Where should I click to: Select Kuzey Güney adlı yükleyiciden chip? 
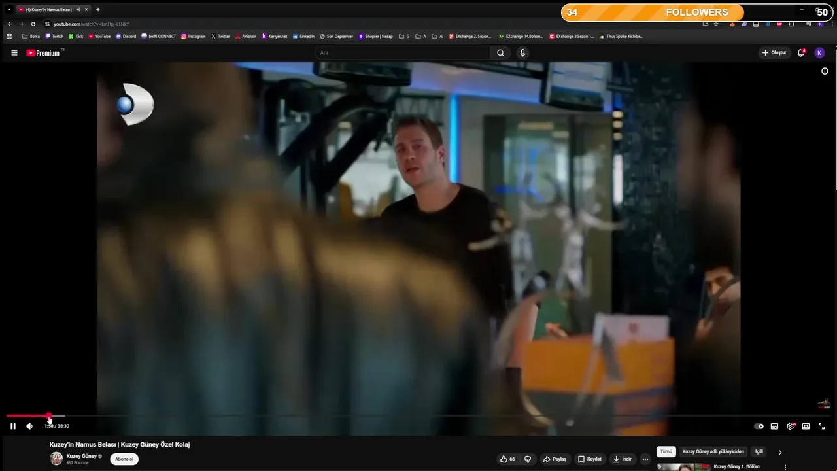pos(713,451)
